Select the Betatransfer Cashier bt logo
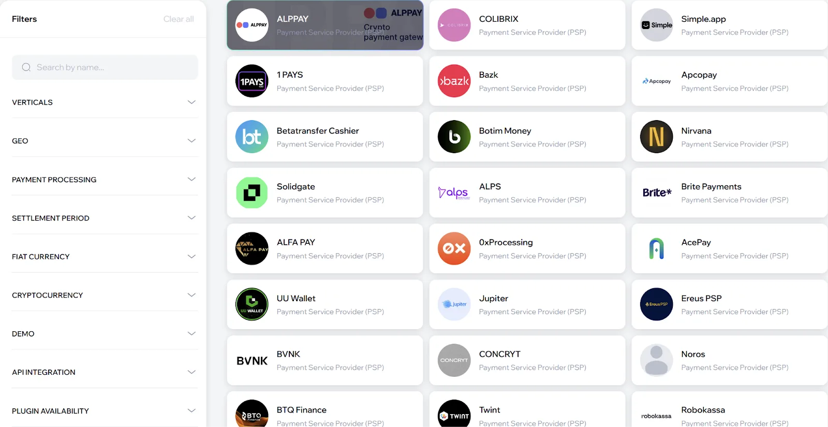828x427 pixels. click(x=252, y=137)
